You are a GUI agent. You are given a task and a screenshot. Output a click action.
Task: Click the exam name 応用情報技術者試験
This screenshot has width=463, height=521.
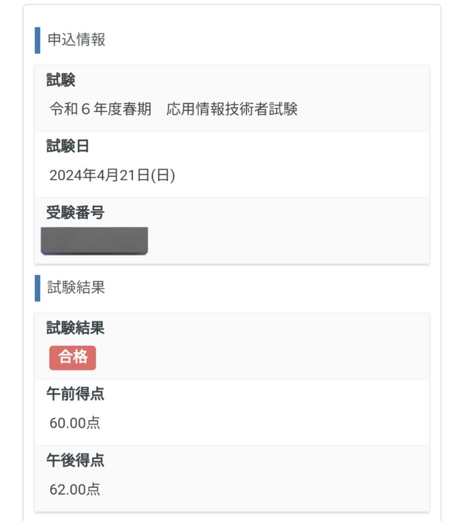pyautogui.click(x=231, y=109)
